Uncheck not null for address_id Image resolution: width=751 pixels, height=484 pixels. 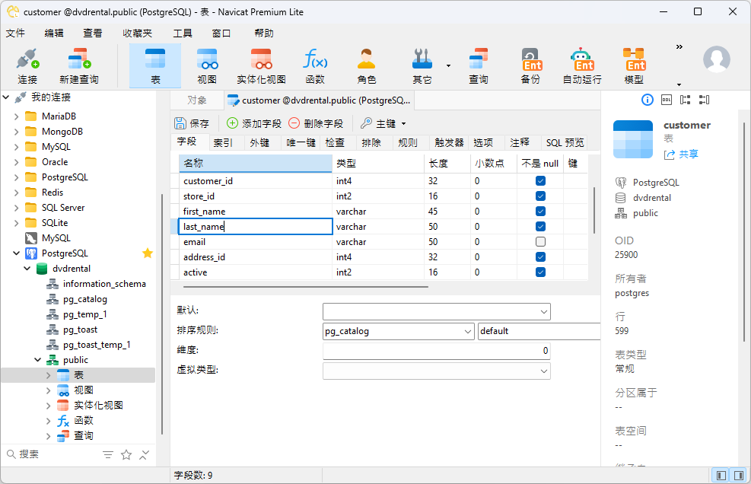click(x=540, y=257)
